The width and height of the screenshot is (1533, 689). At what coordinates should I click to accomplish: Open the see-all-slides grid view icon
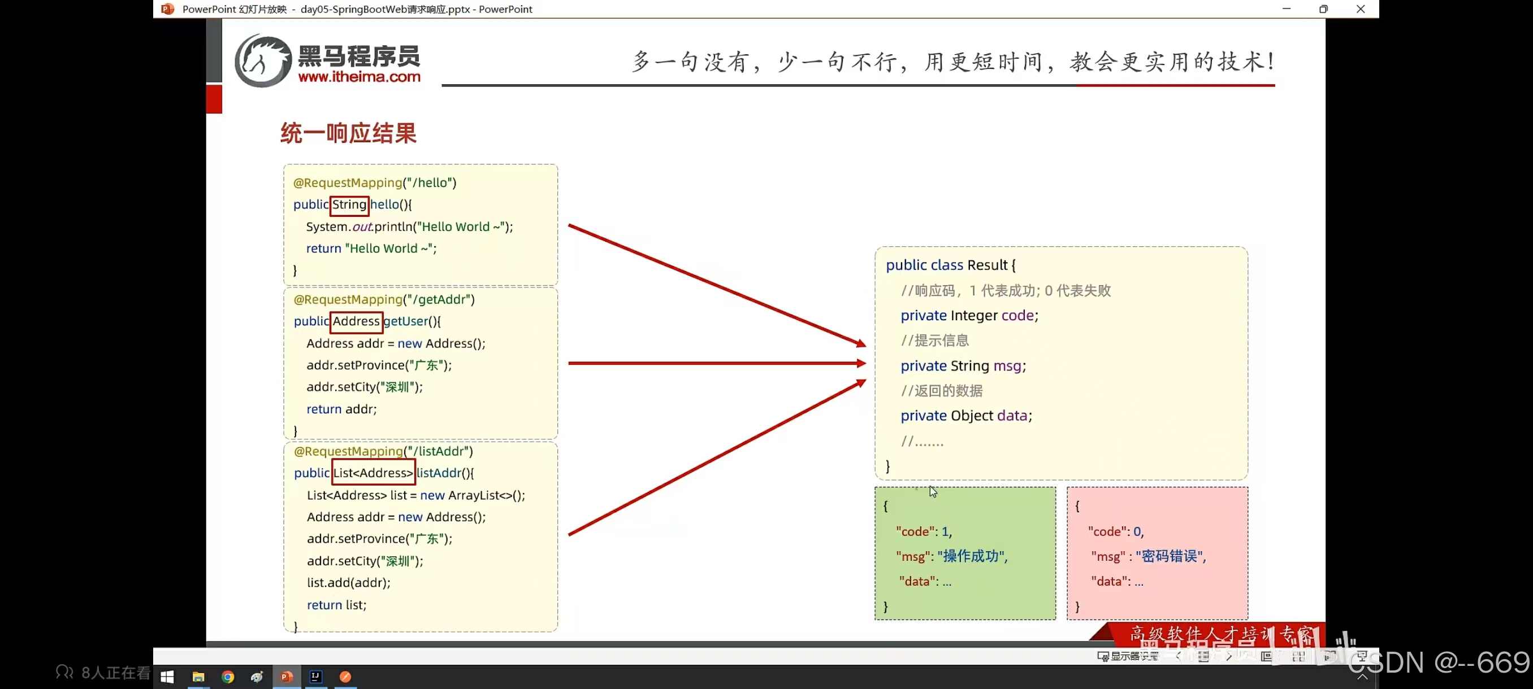click(x=1299, y=656)
